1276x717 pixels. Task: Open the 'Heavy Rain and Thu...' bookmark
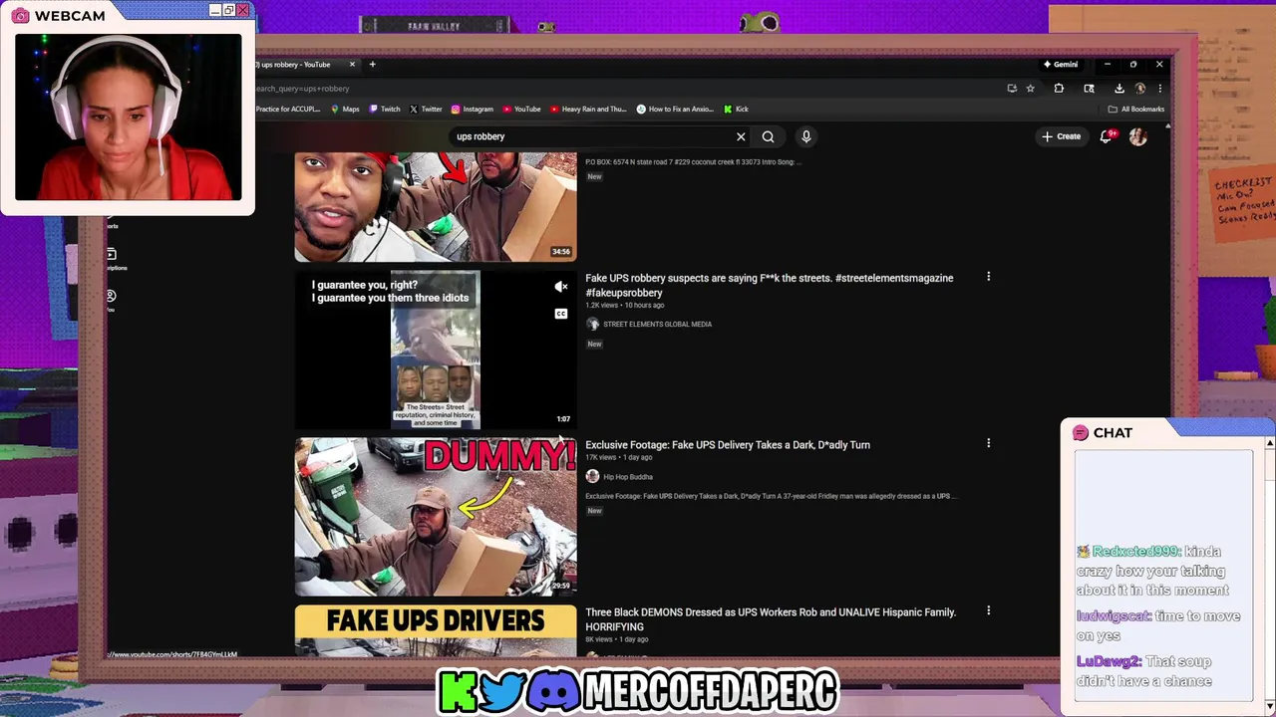[588, 110]
